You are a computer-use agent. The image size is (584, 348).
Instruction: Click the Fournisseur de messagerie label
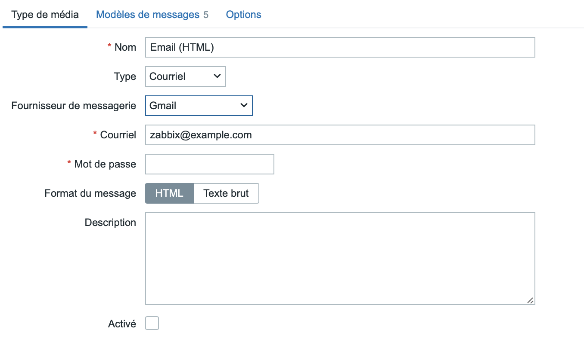pyautogui.click(x=74, y=106)
